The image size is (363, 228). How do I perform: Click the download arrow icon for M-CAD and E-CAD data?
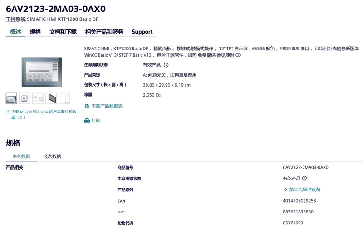(8, 112)
